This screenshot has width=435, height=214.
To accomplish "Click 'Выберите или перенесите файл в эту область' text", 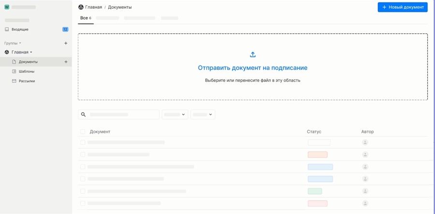I will pyautogui.click(x=253, y=81).
